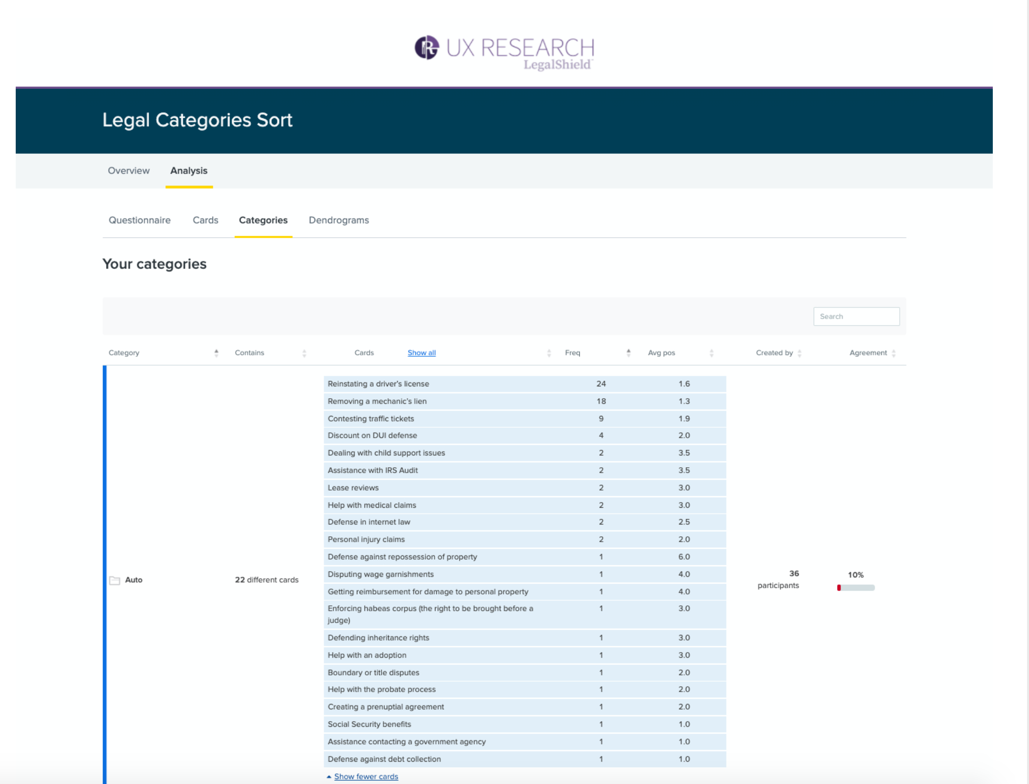Screen dimensions: 1029x784
Task: Click the UX Research LegalShield logo
Action: pyautogui.click(x=504, y=52)
